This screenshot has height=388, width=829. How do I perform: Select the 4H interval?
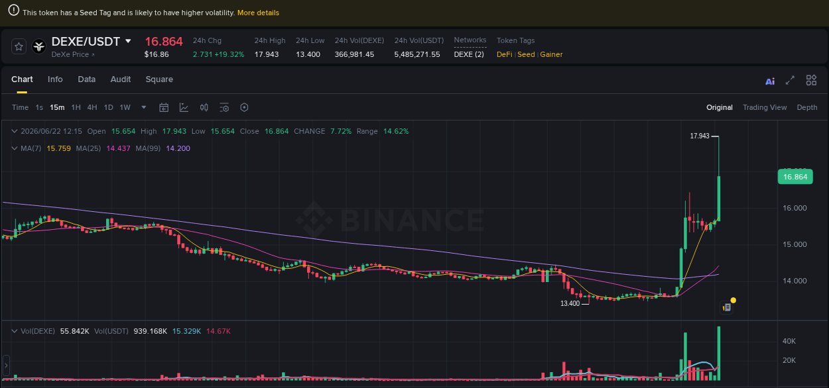[x=92, y=107]
